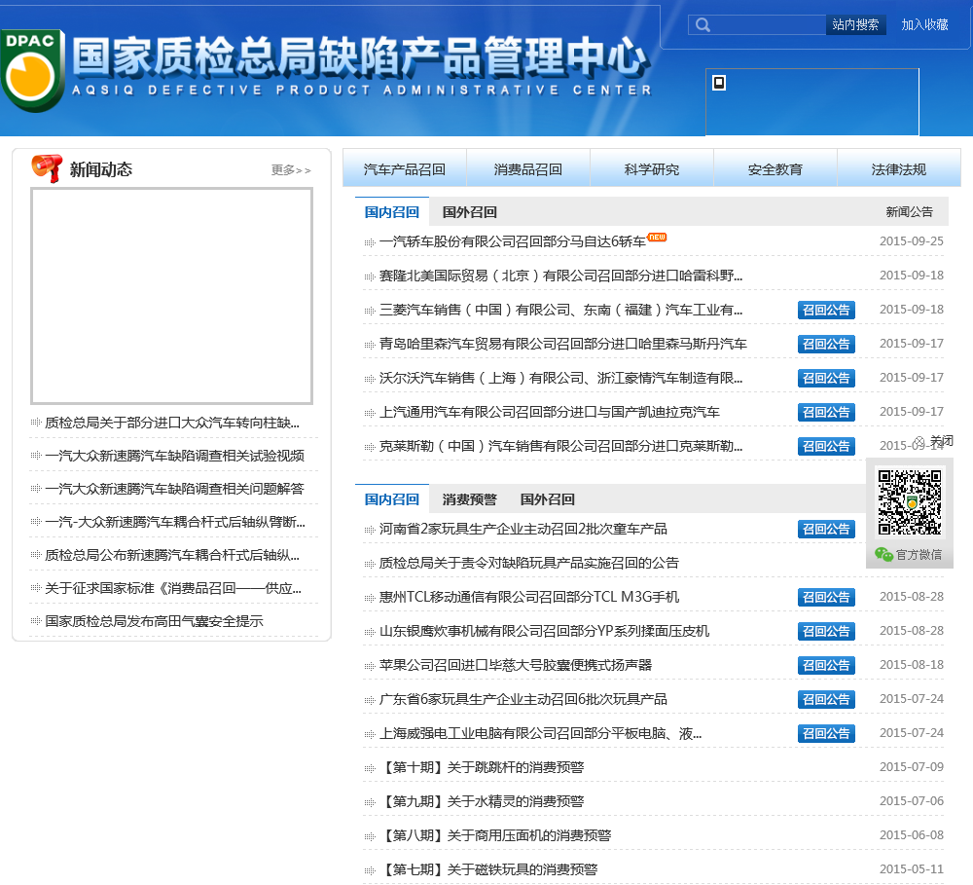Click the magnifier icon in search box
Image resolution: width=973 pixels, height=885 pixels.
coord(703,25)
